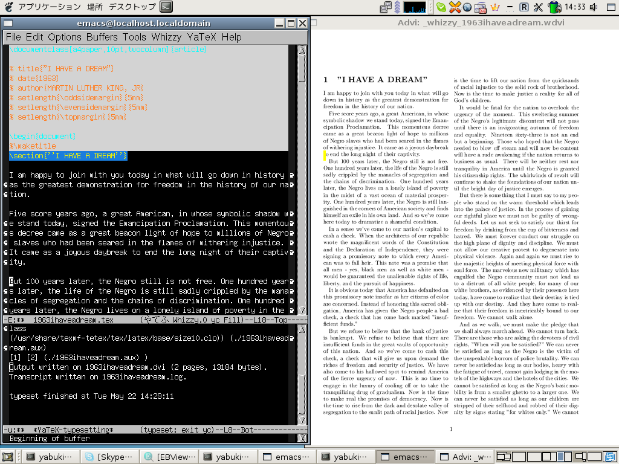
Task: Open the YaTeX menu
Action: pos(201,37)
